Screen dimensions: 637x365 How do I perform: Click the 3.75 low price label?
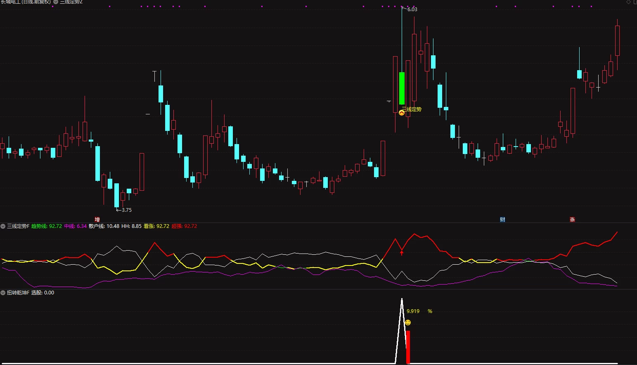point(126,210)
